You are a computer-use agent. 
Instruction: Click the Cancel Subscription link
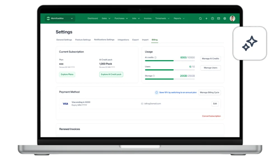coord(211,116)
